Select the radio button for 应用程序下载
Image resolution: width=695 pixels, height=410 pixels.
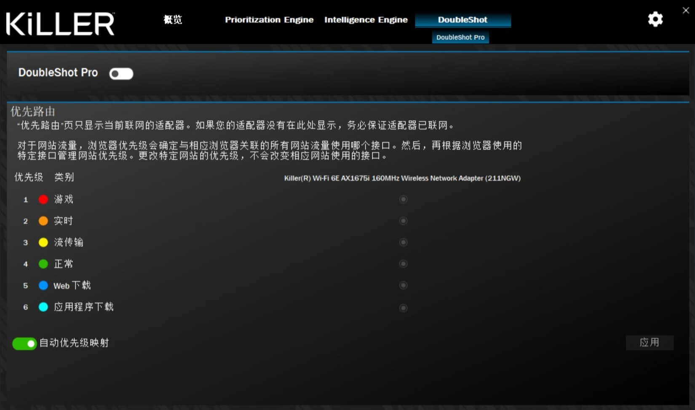click(x=403, y=308)
